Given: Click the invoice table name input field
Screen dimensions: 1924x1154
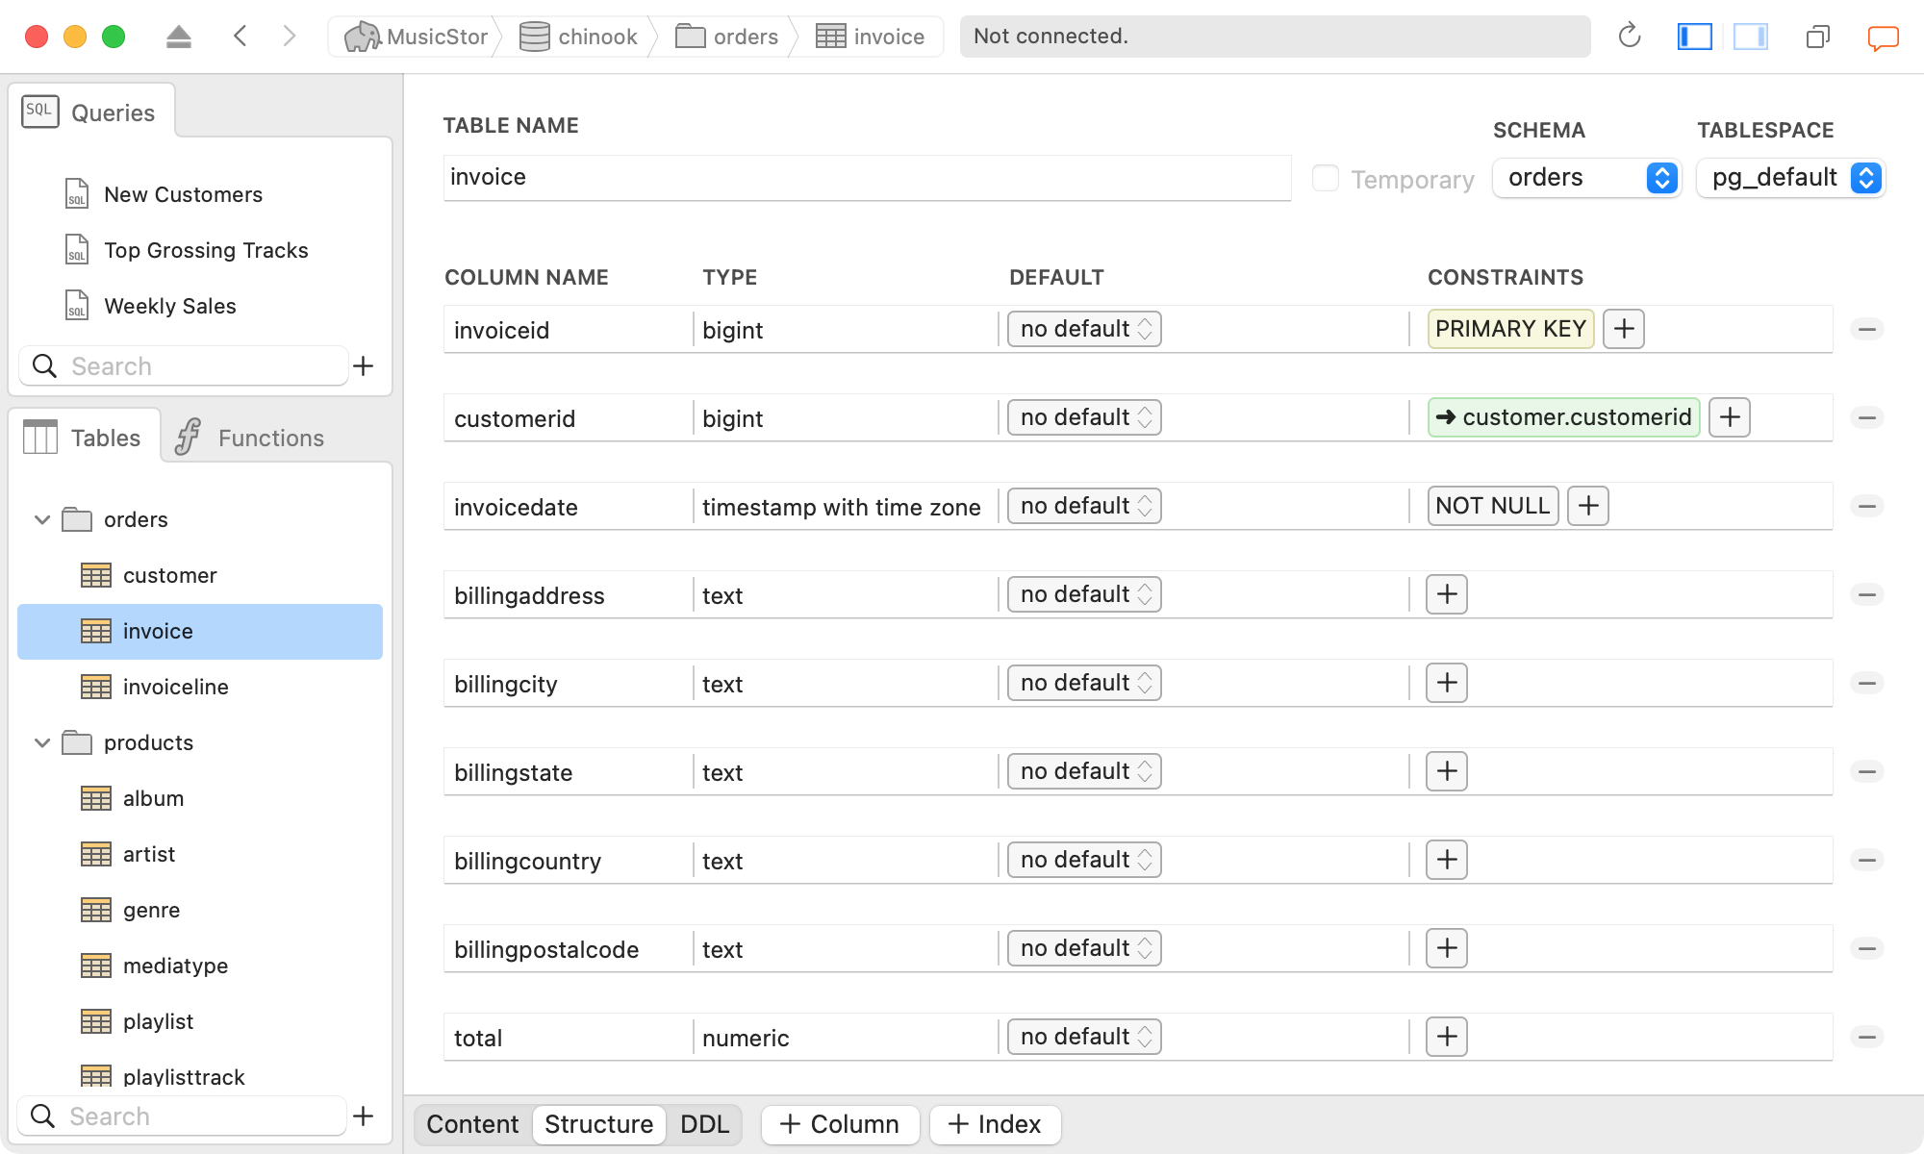Looking at the screenshot, I should click(865, 176).
